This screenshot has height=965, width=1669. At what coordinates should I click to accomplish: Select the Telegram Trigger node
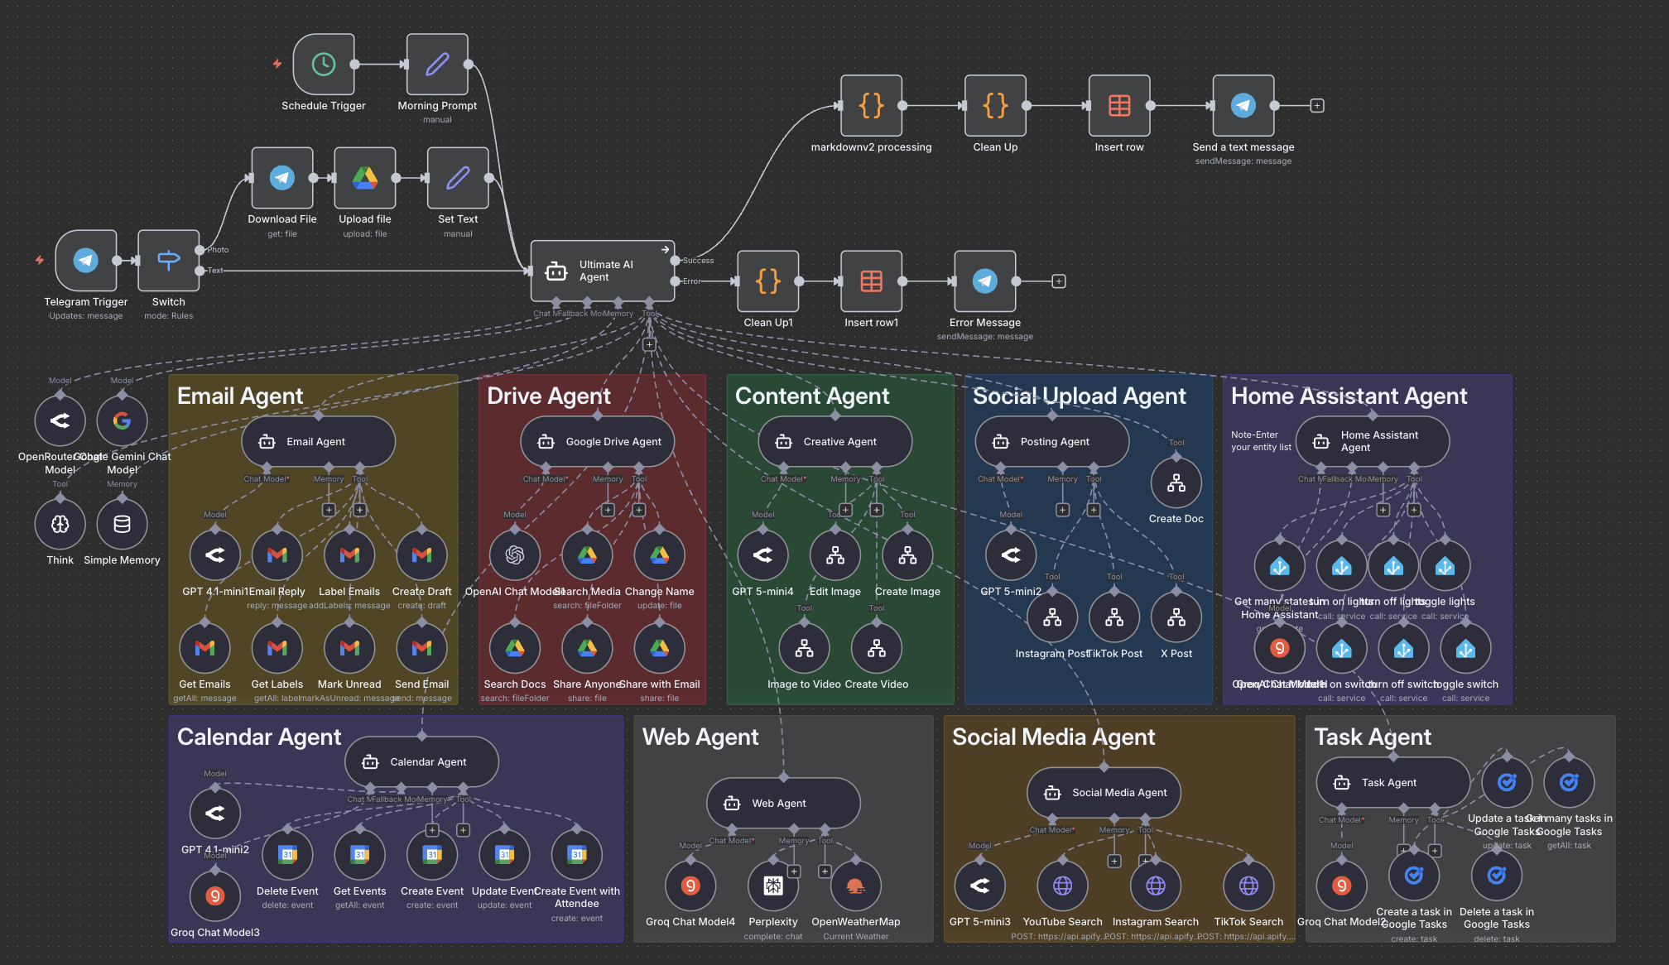click(x=86, y=259)
